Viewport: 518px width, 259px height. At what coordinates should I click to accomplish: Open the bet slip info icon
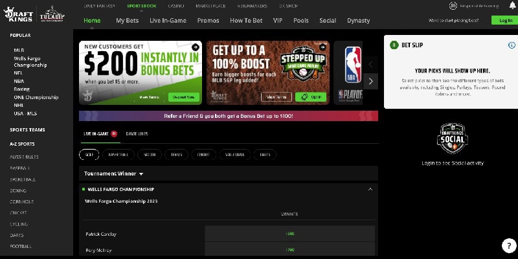point(512,45)
